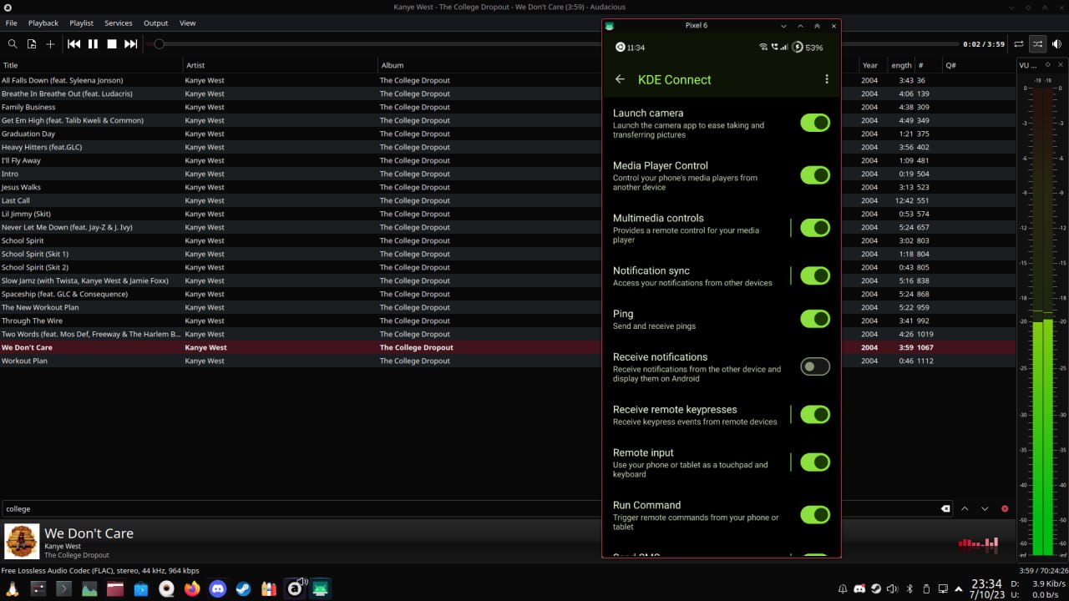The height and width of the screenshot is (601, 1069).
Task: Click the seek bar handle in Audacious
Action: point(159,44)
